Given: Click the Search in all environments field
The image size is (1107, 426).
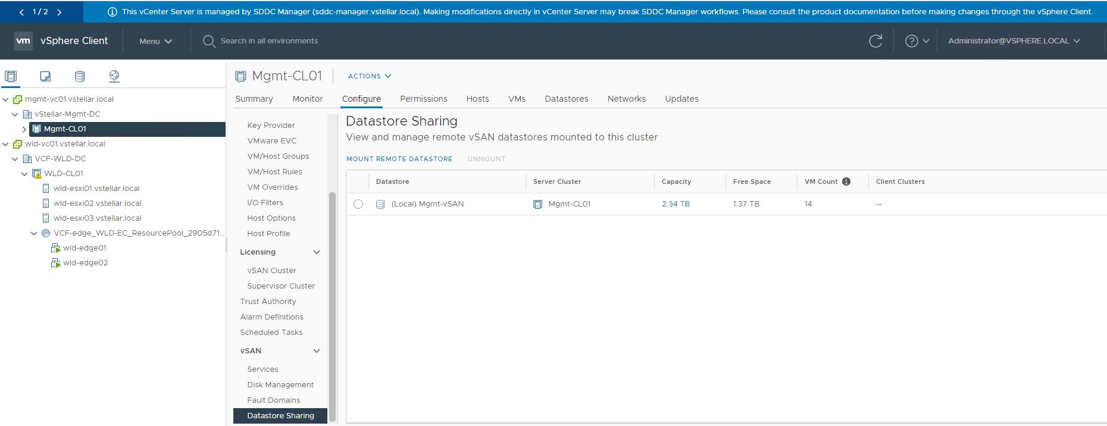Looking at the screenshot, I should [269, 41].
